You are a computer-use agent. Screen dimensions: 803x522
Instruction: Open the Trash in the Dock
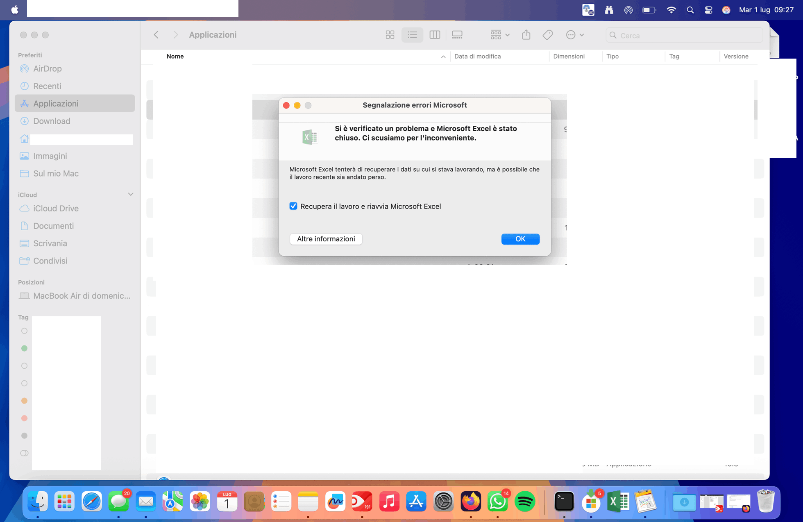766,502
